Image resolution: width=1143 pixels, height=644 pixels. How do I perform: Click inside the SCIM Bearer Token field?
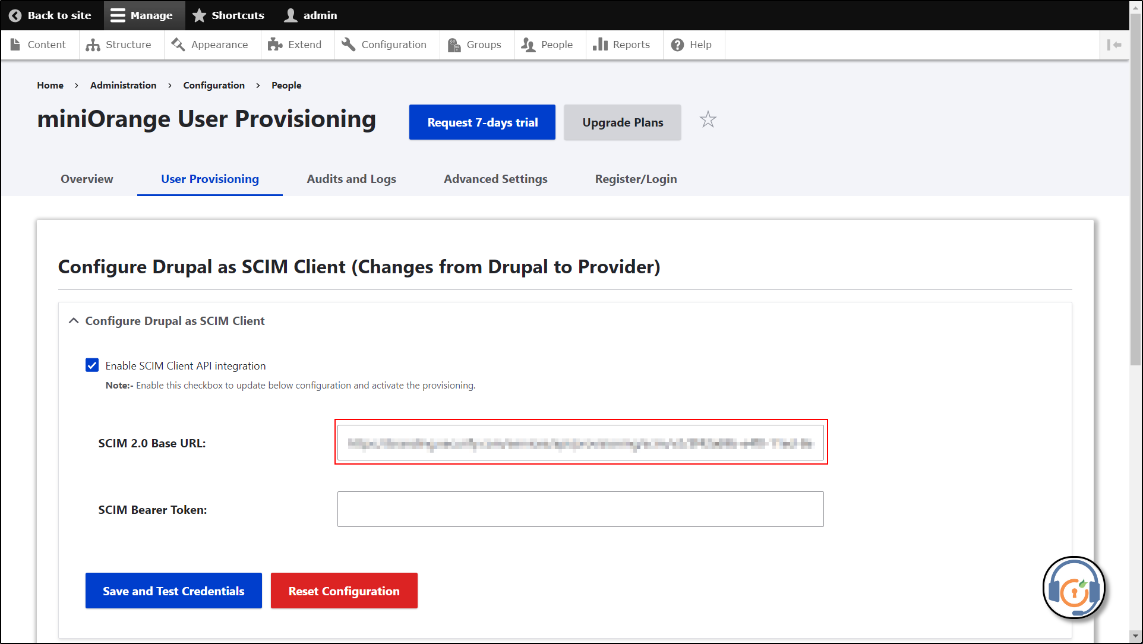(x=580, y=509)
